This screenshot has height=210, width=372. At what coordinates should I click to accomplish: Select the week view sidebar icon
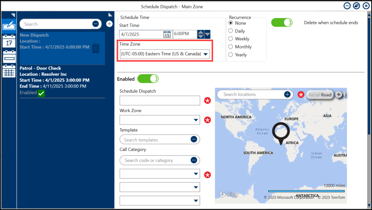9,57
